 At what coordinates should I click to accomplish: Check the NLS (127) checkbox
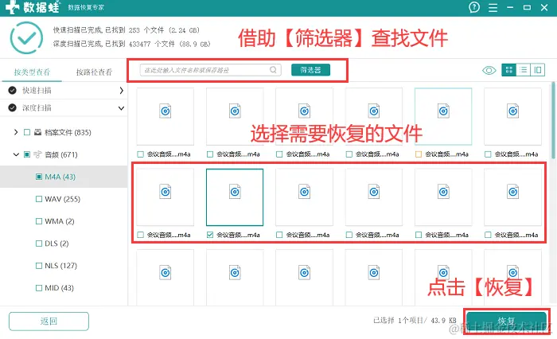[39, 266]
